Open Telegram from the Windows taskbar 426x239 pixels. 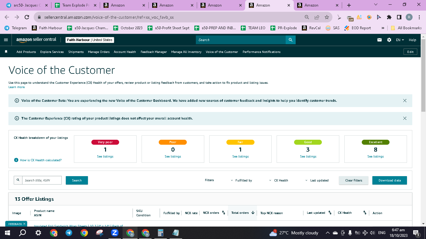(69, 233)
